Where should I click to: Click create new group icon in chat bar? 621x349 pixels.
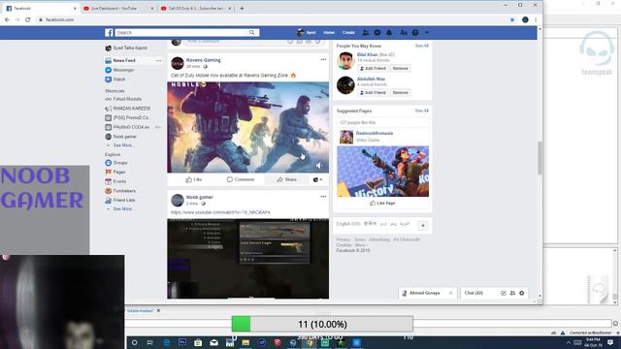512,293
